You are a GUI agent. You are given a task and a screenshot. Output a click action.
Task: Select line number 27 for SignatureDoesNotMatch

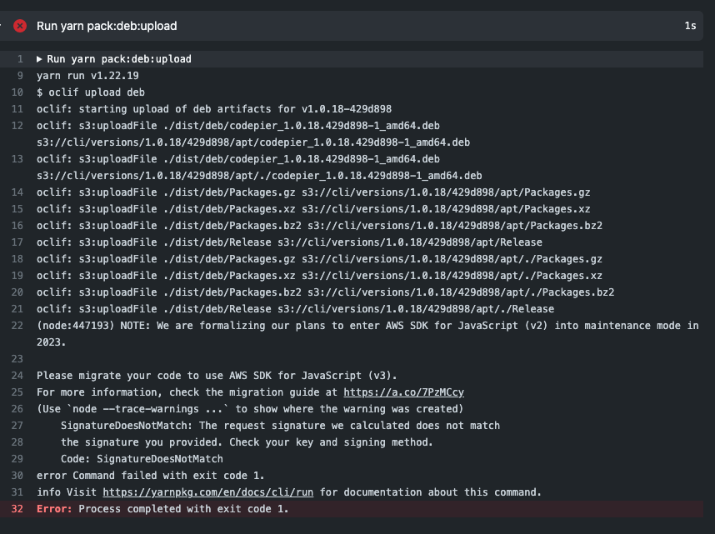(x=17, y=425)
